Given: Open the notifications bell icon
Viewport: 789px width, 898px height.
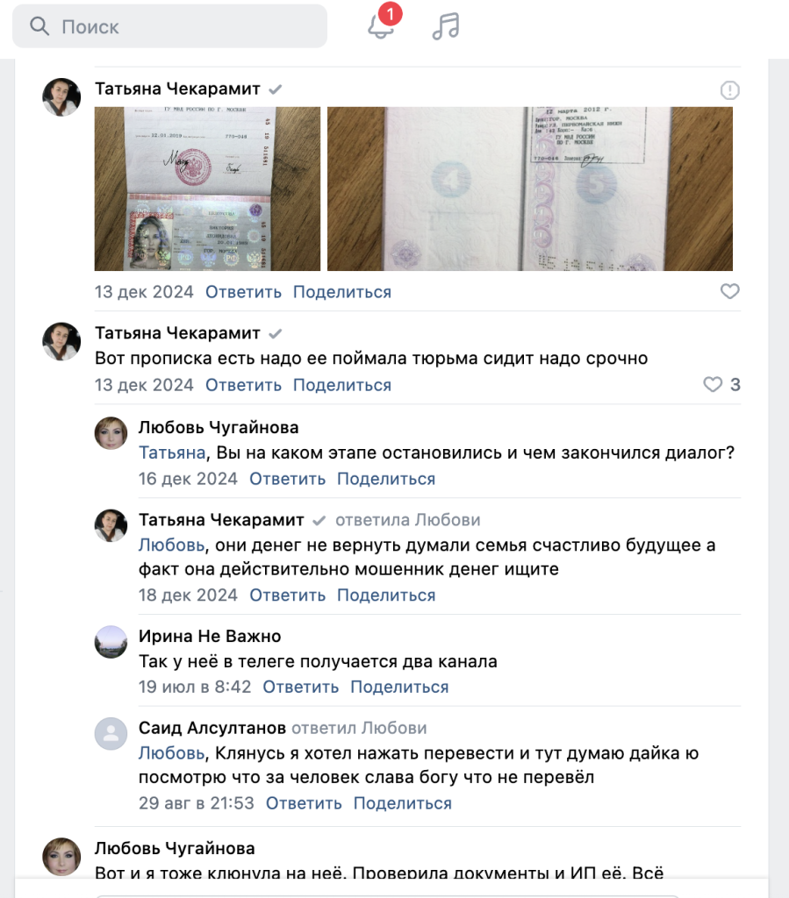Looking at the screenshot, I should coord(381,25).
